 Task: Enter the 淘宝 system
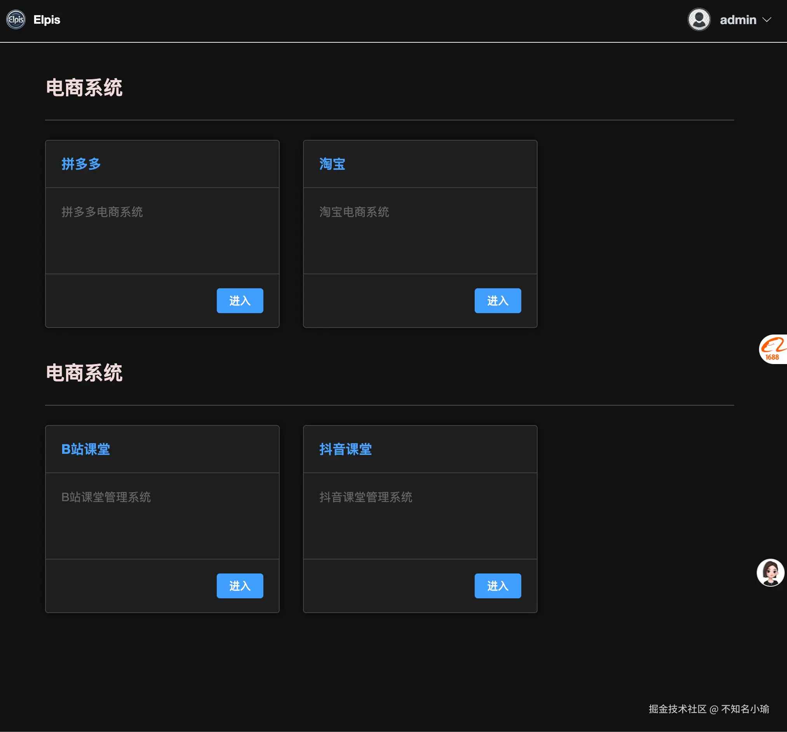pyautogui.click(x=498, y=301)
